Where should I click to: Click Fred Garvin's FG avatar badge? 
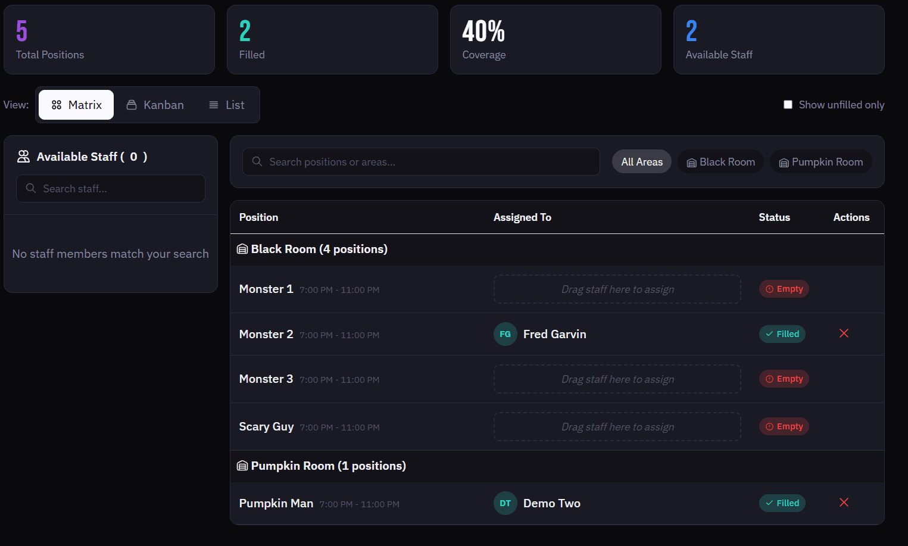point(505,334)
